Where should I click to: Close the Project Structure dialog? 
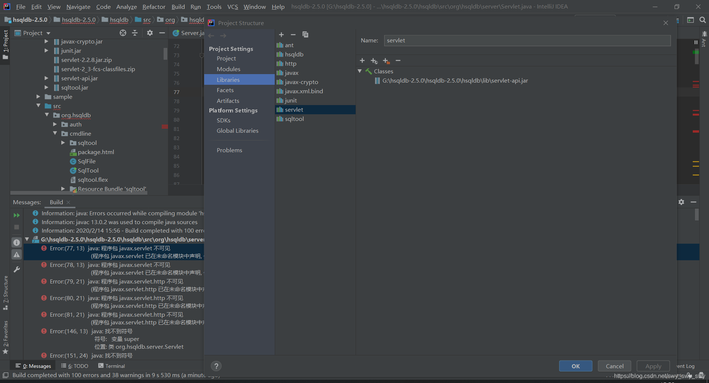(666, 23)
